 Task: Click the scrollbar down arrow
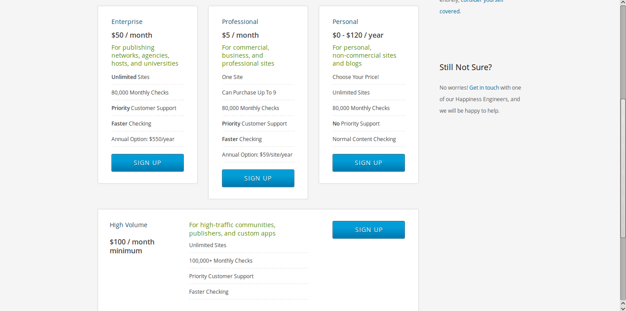tap(623, 307)
